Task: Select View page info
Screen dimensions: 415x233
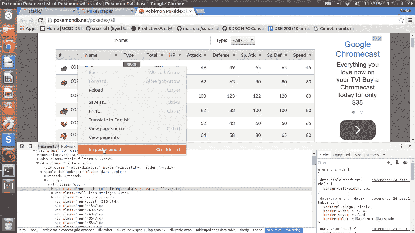Action: click(x=132, y=137)
